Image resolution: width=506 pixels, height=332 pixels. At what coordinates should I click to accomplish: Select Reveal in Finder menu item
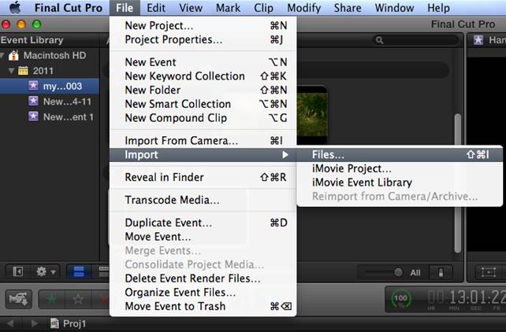(x=203, y=177)
